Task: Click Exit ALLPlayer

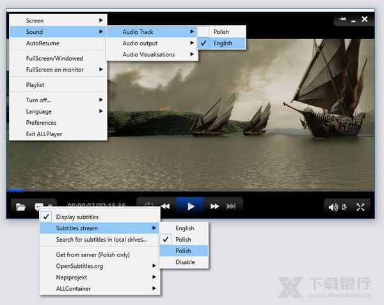Action: pyautogui.click(x=44, y=134)
